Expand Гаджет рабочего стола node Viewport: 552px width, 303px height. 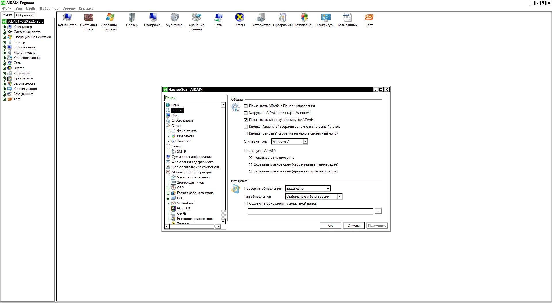tap(168, 193)
